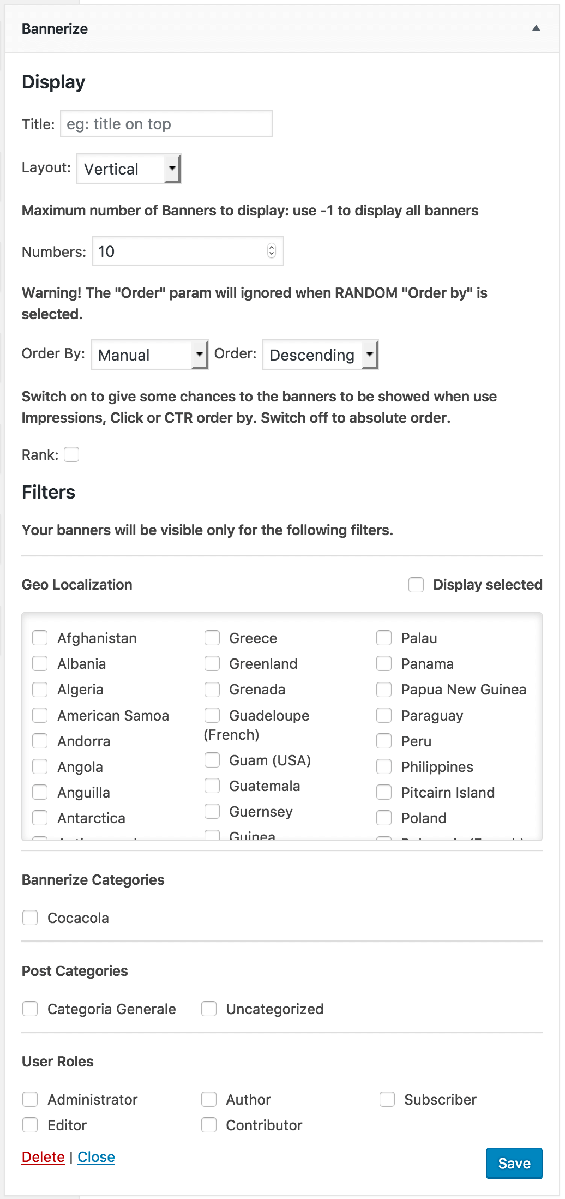Click the Numbers field stepper arrows
The width and height of the screenshot is (565, 1199).
(272, 251)
